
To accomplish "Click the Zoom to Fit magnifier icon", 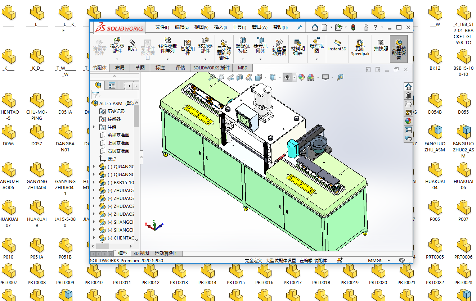I will coord(212,77).
